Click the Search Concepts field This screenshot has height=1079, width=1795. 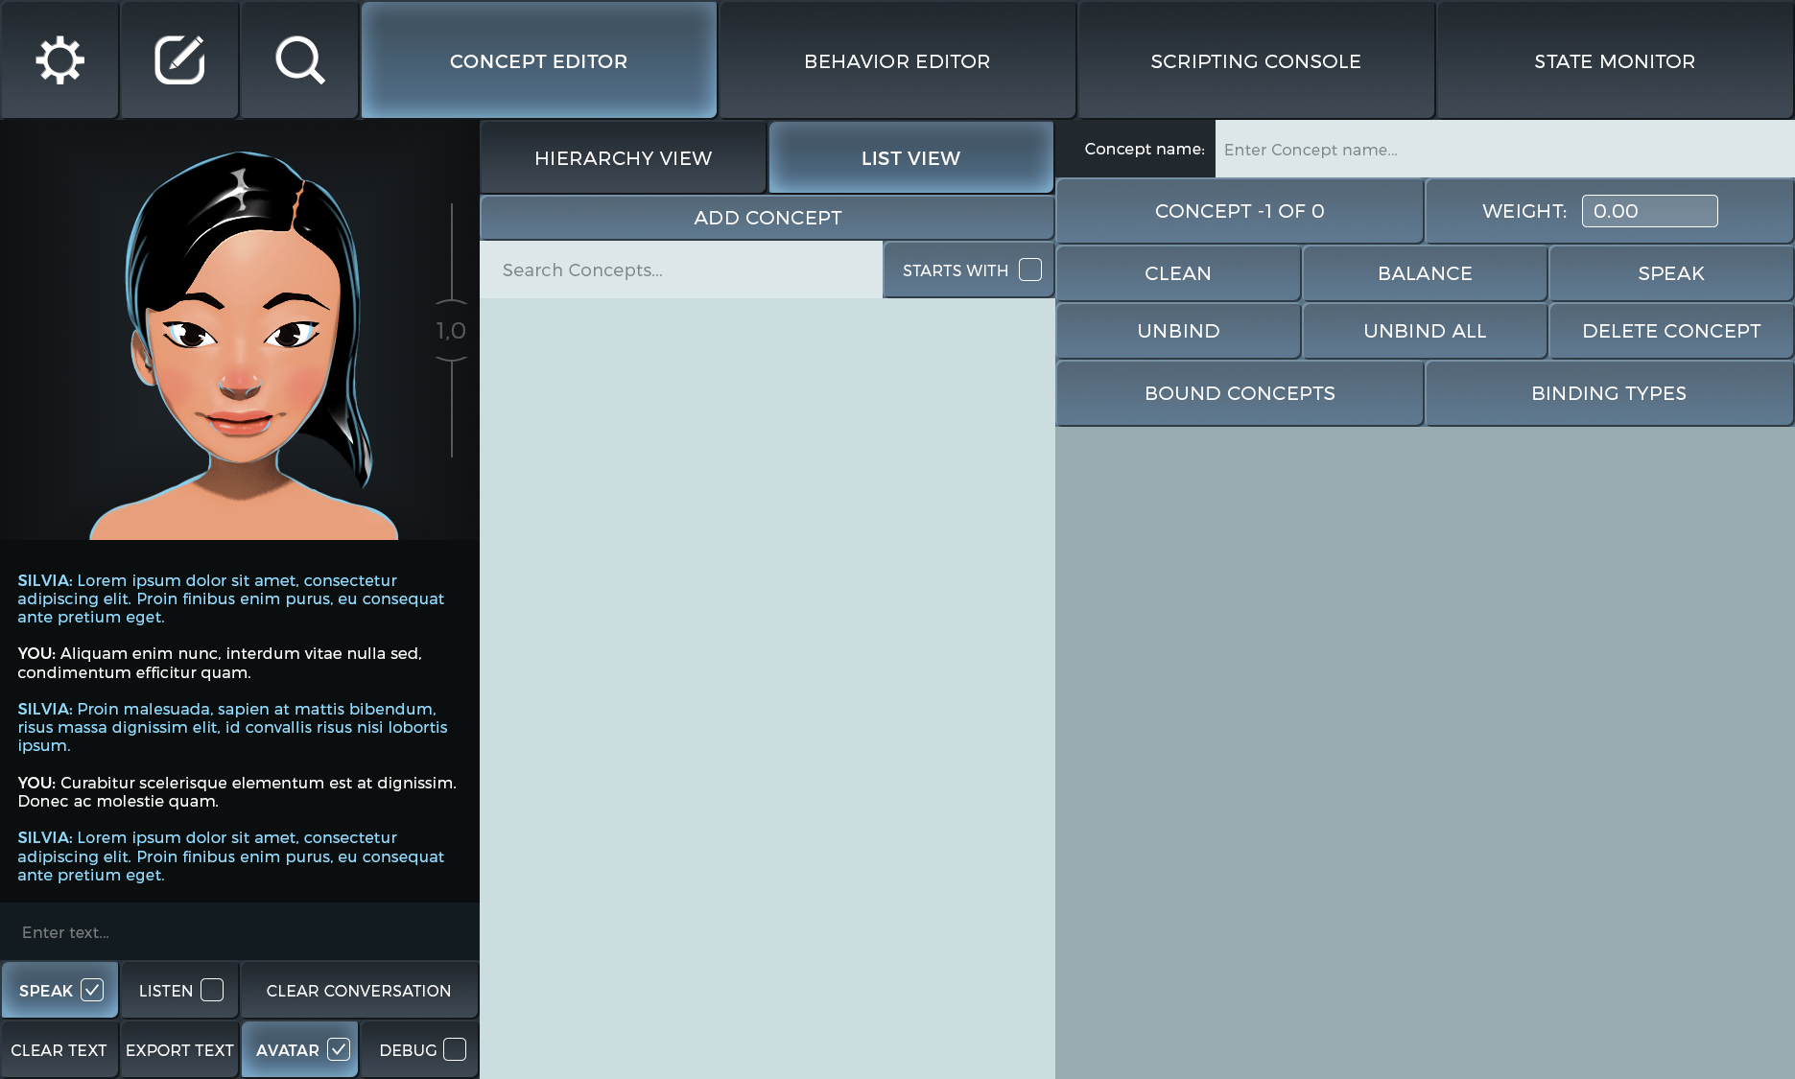point(680,270)
